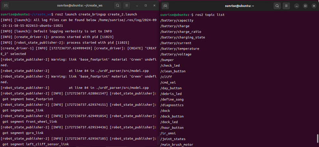Click the title bar text sunrise@ubuntu: ~/create_ws
This screenshot has width=319, height=147.
(x=80, y=6)
